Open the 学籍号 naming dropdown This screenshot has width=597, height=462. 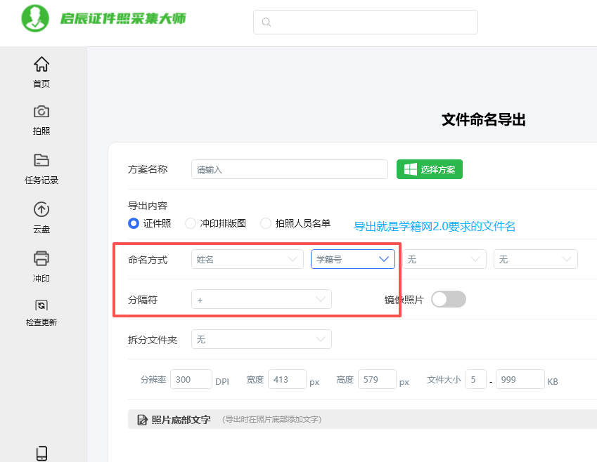coord(353,259)
